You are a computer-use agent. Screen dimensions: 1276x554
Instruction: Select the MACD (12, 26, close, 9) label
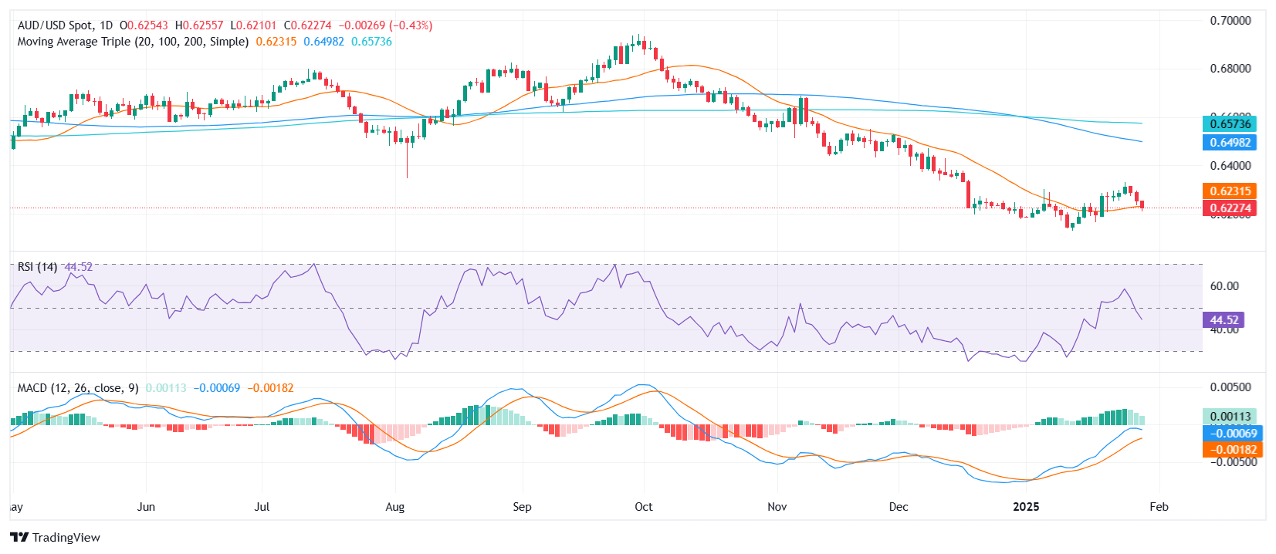coord(78,388)
